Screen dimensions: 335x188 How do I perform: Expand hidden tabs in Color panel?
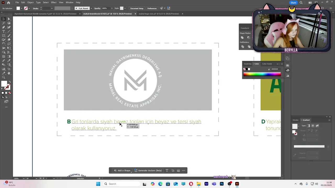coord(278,64)
